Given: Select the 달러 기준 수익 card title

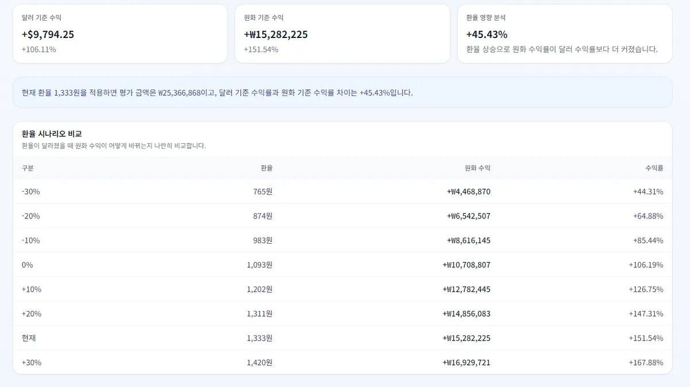Looking at the screenshot, I should (41, 18).
